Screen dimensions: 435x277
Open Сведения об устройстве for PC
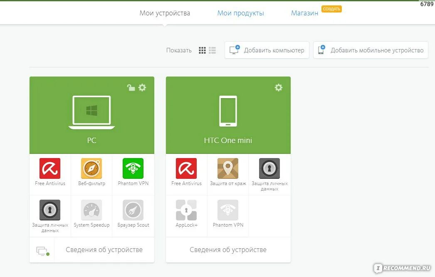(x=104, y=250)
